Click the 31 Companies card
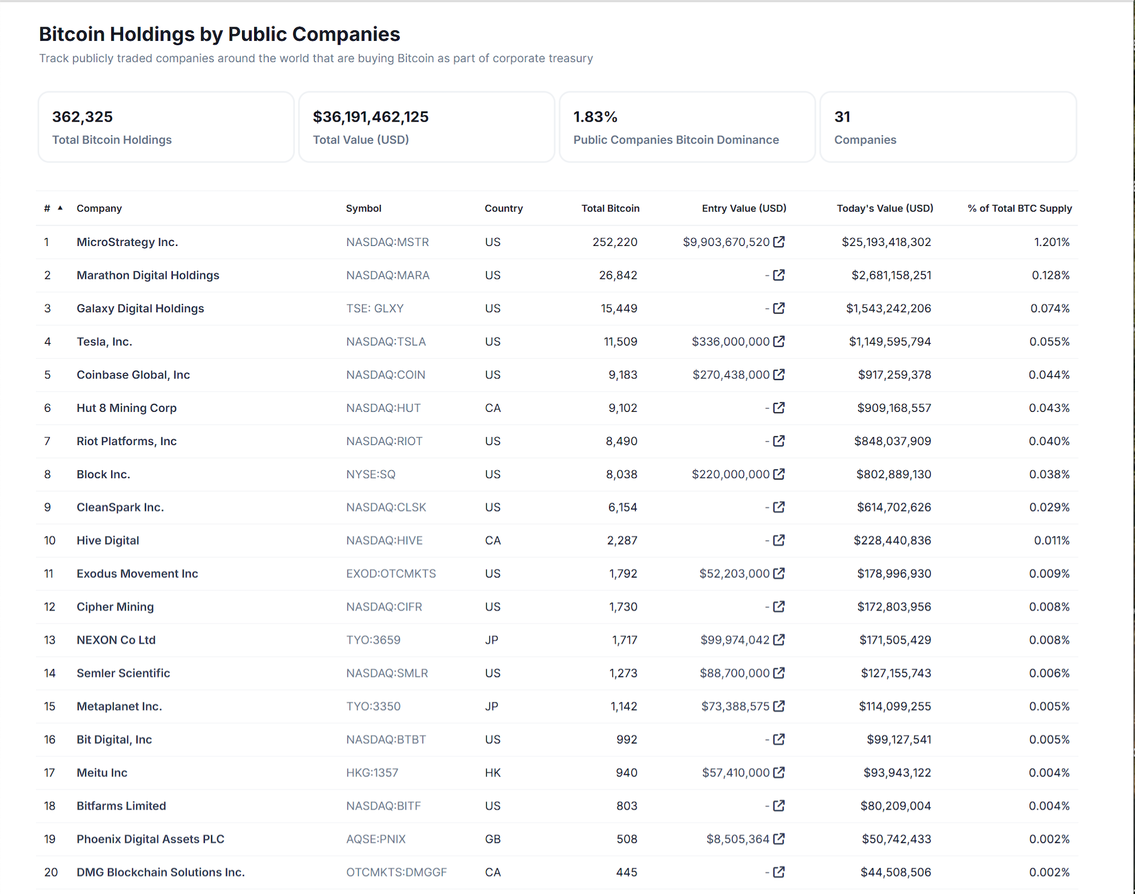This screenshot has width=1135, height=894. pyautogui.click(x=948, y=127)
